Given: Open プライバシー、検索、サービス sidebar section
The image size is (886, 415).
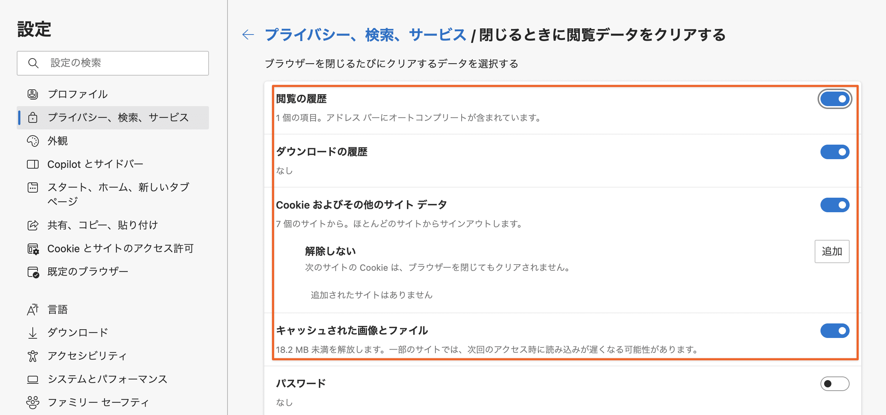Looking at the screenshot, I should point(118,118).
